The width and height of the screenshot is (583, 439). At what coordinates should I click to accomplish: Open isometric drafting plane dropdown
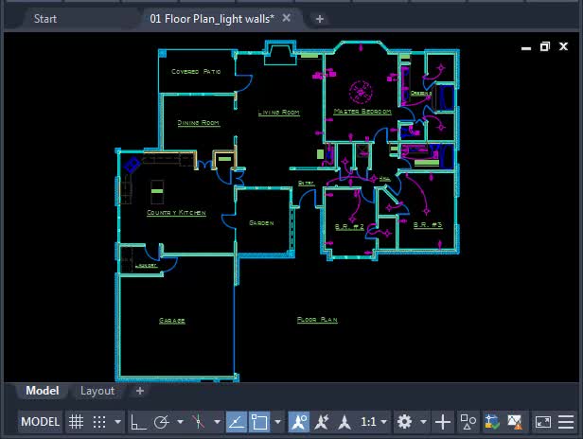pyautogui.click(x=217, y=422)
